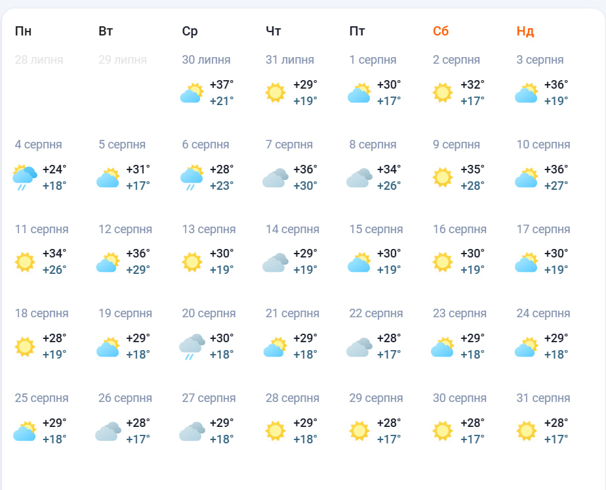The width and height of the screenshot is (606, 490).
Task: Click the shower icon for 6 серпня
Action: [192, 177]
